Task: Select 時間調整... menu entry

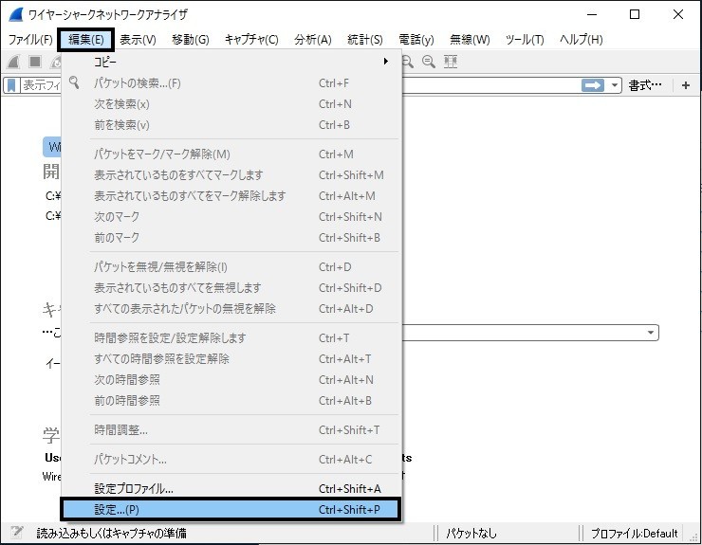Action: click(x=231, y=430)
